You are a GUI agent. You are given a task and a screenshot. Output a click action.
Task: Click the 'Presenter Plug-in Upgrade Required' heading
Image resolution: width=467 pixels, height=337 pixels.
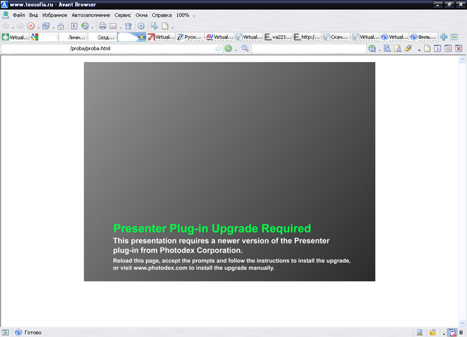[212, 228]
